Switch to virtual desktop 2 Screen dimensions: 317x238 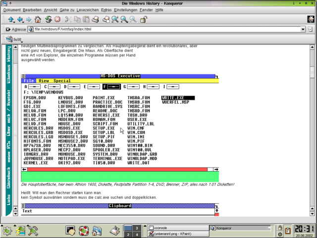(x=128, y=235)
